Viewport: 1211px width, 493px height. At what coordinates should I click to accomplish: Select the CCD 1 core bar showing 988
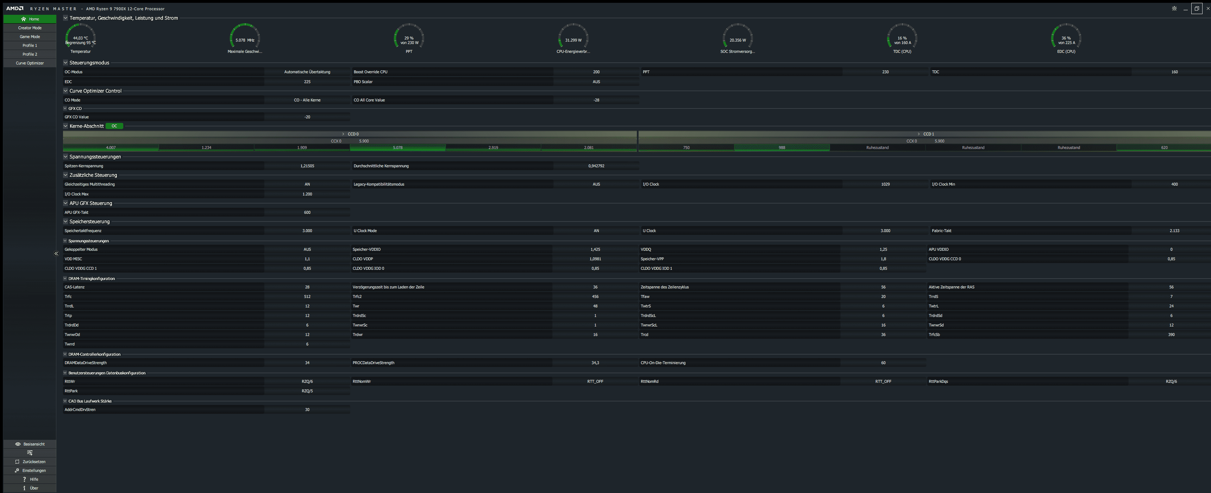click(782, 148)
